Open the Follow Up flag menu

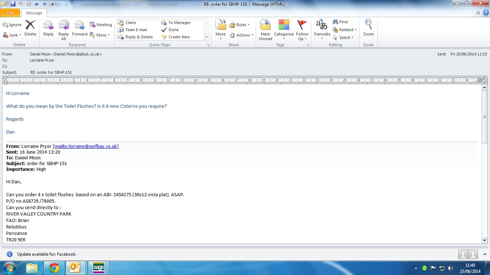click(x=302, y=30)
